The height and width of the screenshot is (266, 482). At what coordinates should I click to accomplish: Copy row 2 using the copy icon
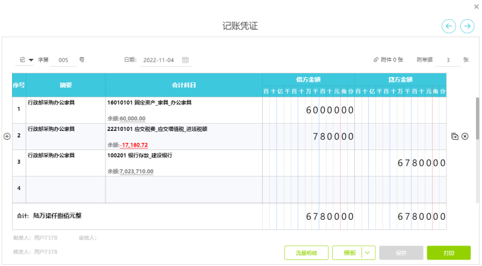point(455,136)
